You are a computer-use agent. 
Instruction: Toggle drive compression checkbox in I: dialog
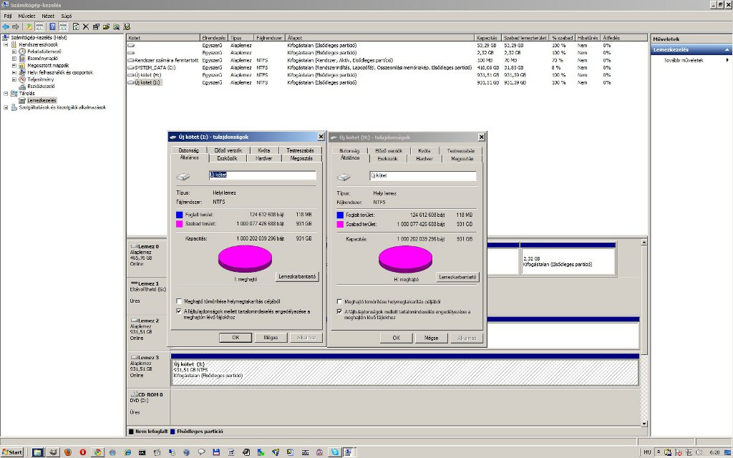[x=179, y=301]
